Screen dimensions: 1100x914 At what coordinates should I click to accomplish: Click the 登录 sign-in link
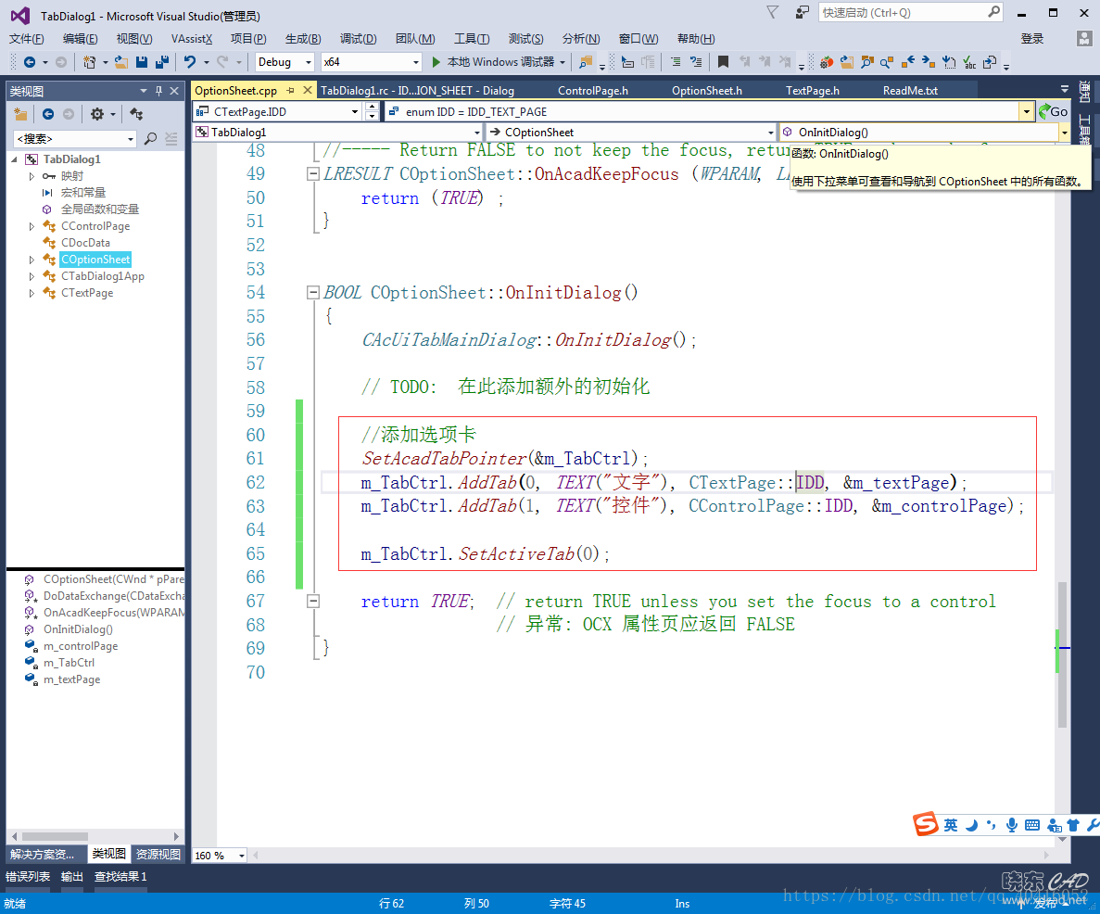[1032, 39]
